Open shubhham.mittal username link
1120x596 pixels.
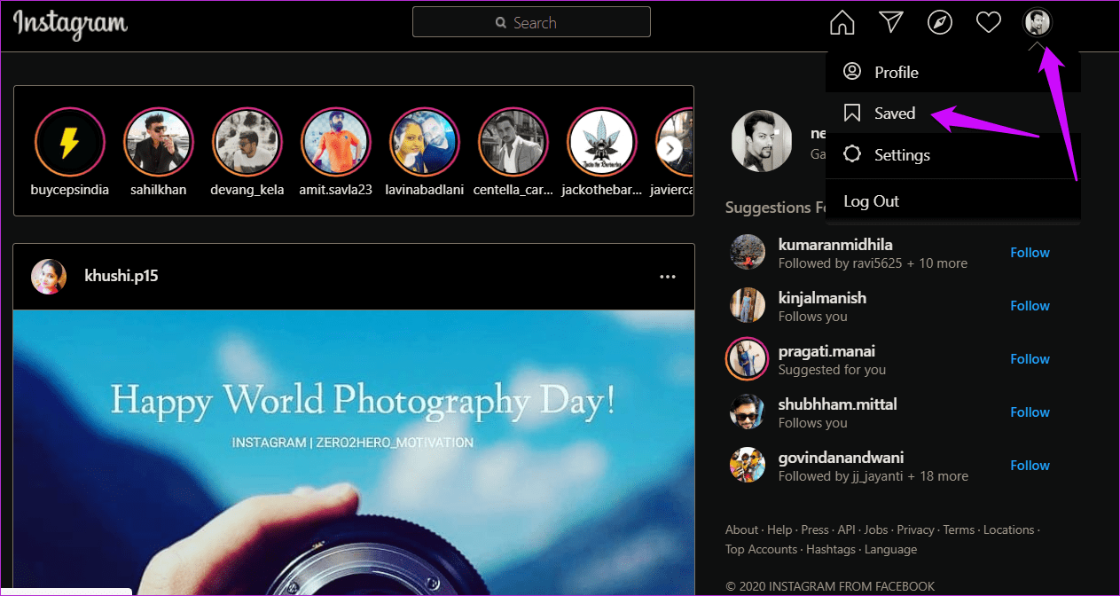point(838,404)
